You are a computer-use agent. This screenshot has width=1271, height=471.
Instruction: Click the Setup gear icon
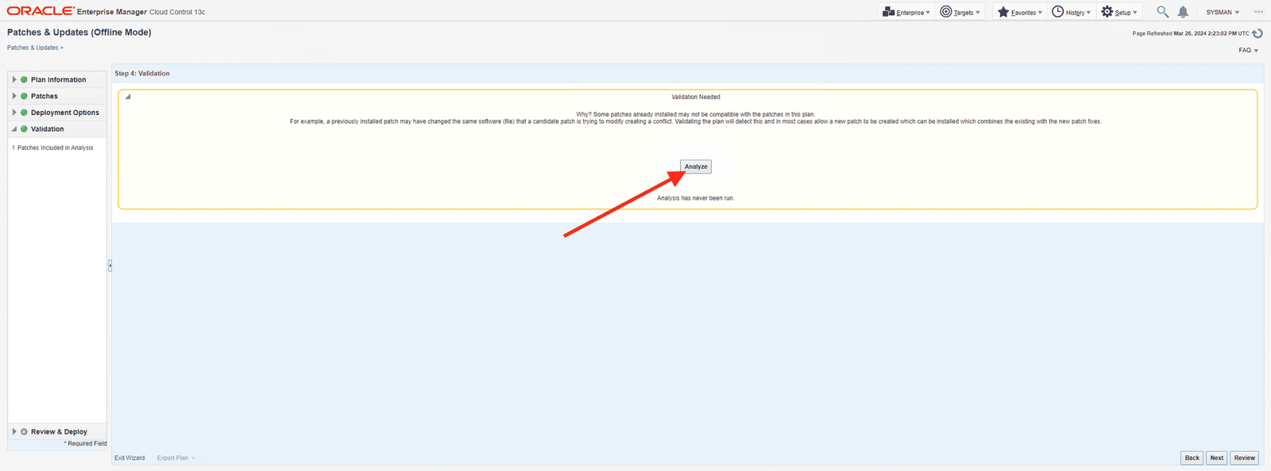point(1107,12)
